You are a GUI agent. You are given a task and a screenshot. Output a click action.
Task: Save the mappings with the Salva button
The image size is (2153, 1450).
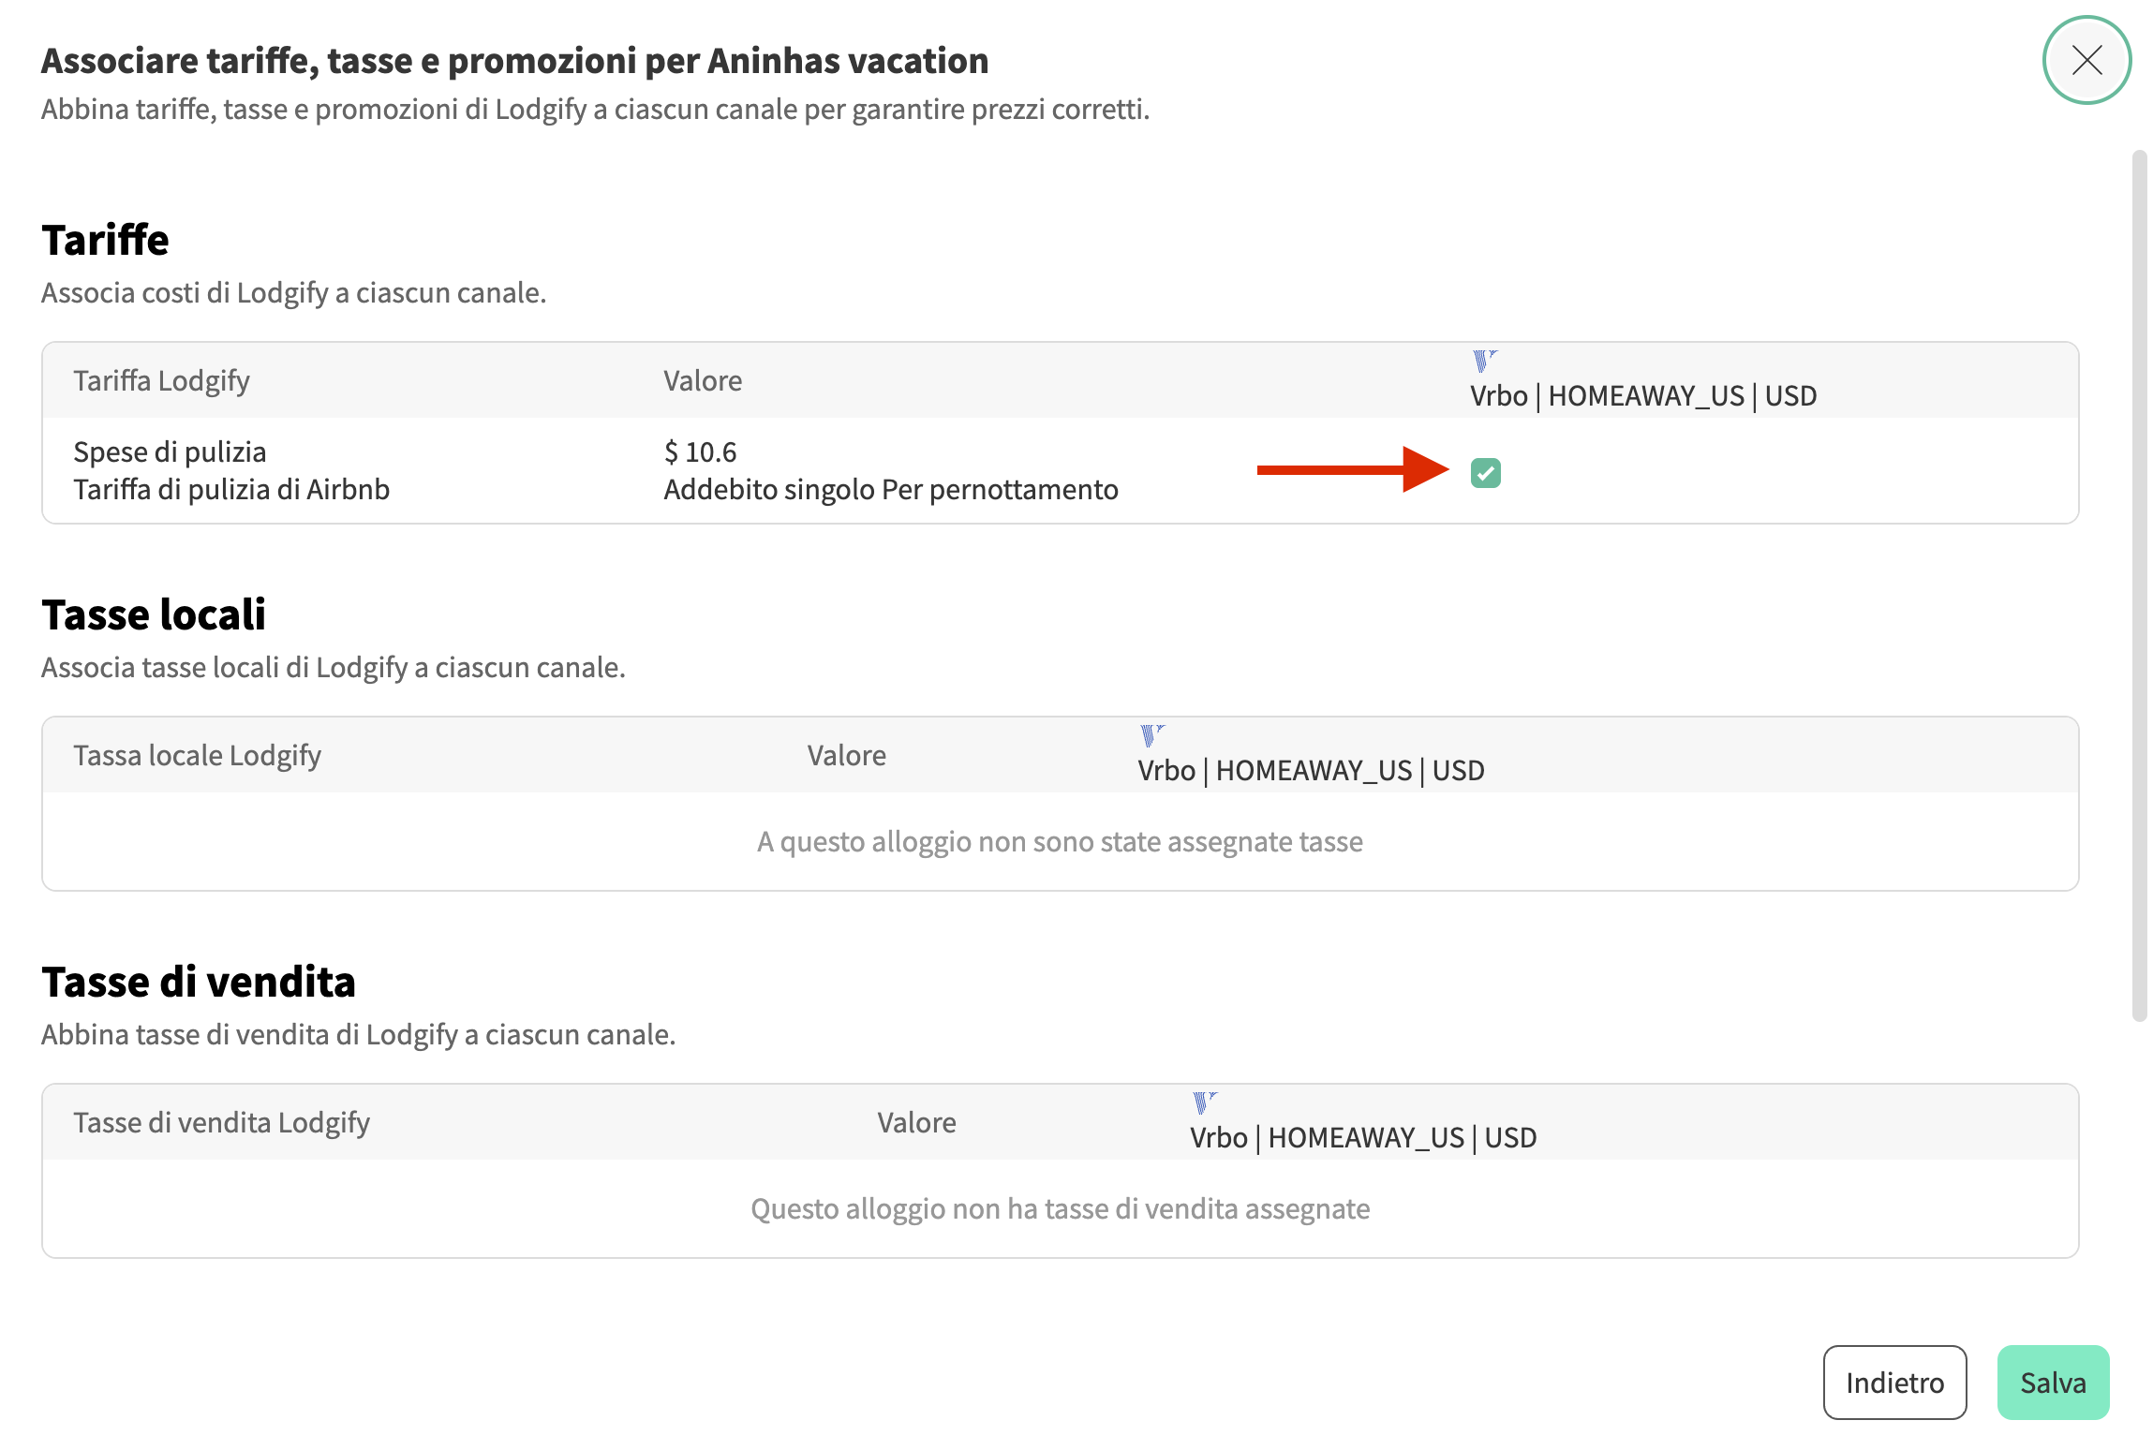(2052, 1382)
